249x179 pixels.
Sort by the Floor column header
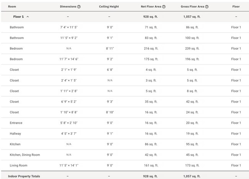point(236,7)
